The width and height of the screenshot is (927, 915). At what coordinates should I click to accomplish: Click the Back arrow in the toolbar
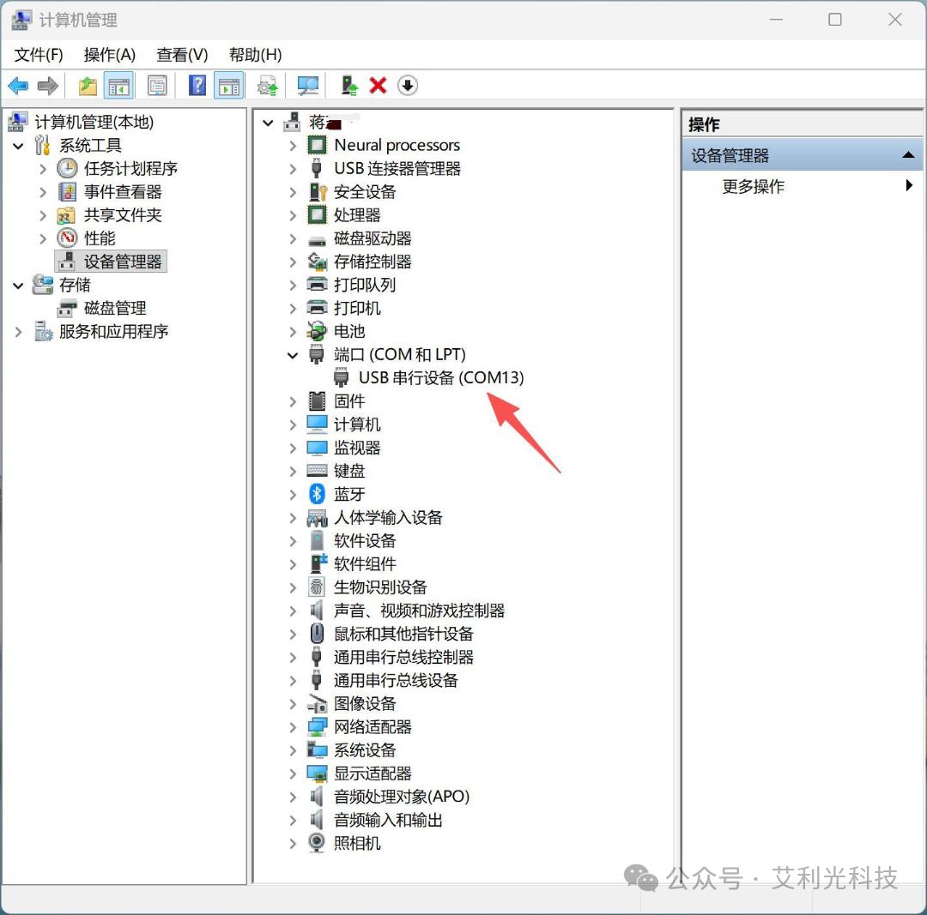point(18,87)
